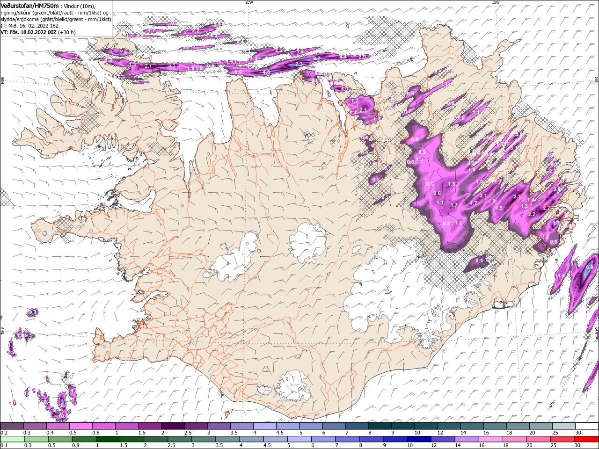Click the 15W longitude label
Image resolution: width=599 pixels, height=449 pixels.
tap(496, 2)
